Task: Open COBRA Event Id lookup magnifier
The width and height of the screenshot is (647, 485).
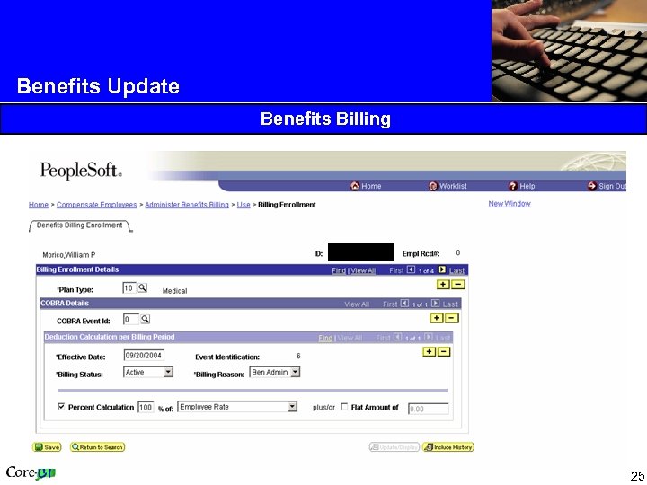Action: (x=146, y=319)
